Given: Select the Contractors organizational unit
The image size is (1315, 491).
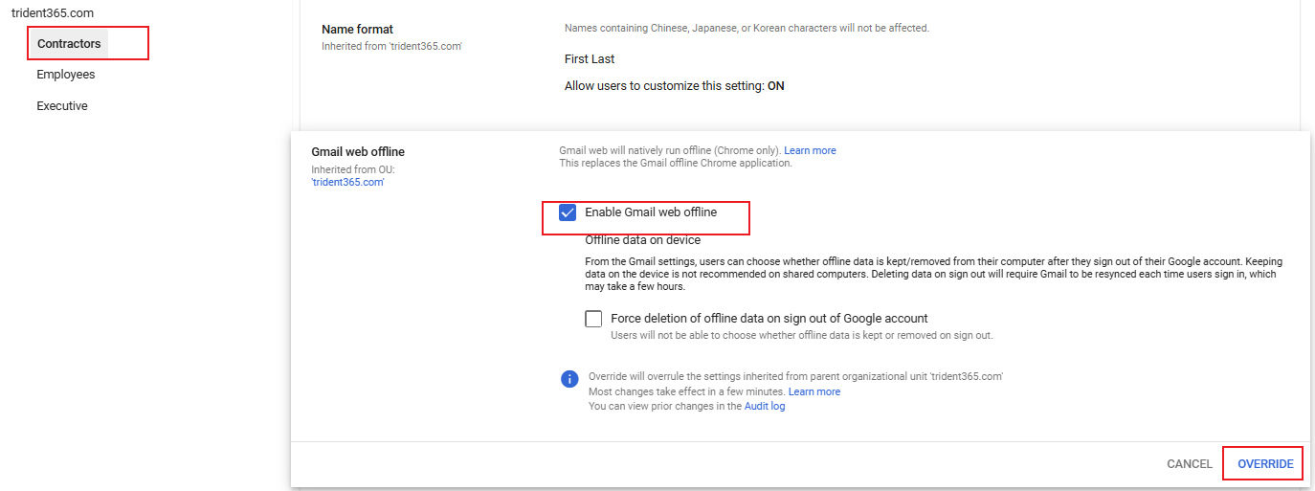Looking at the screenshot, I should [x=69, y=43].
